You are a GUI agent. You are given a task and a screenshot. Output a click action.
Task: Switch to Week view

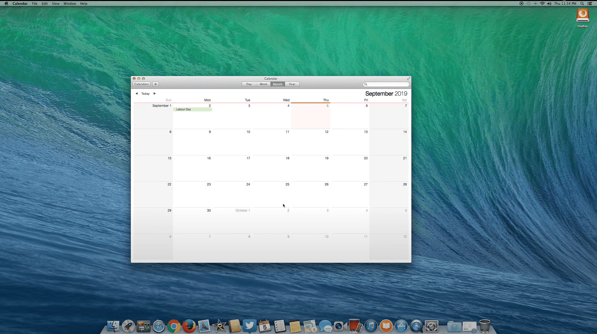pos(263,84)
